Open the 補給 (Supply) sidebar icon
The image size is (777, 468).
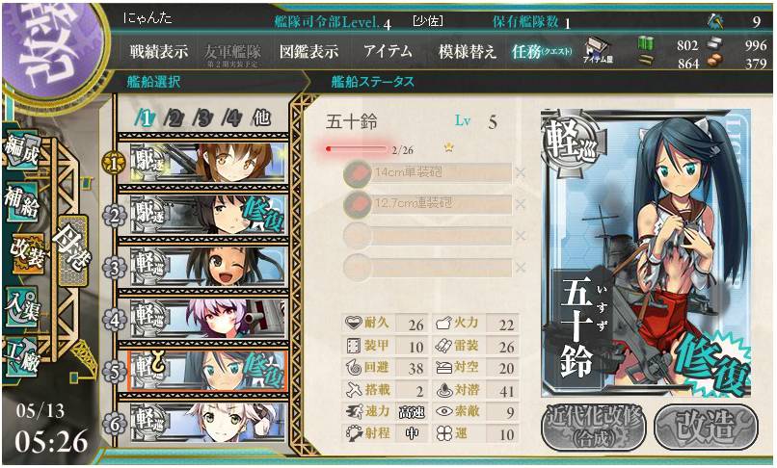tap(21, 202)
